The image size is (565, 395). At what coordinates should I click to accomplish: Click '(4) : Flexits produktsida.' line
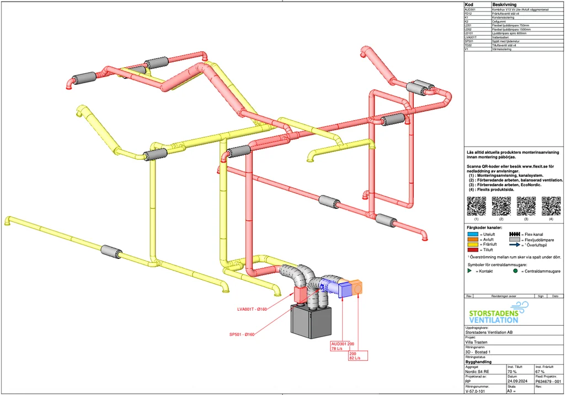(x=492, y=190)
